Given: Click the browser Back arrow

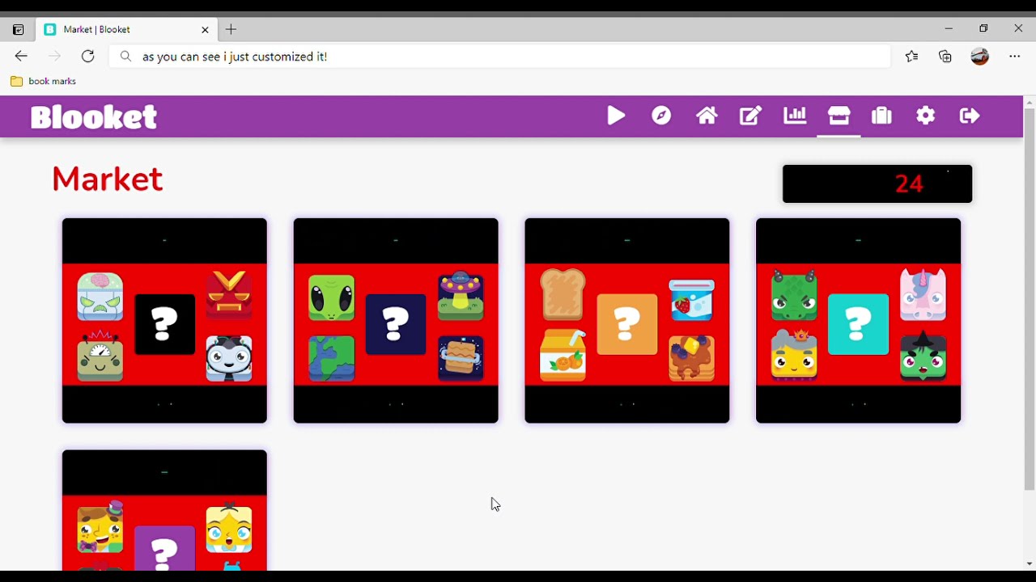Looking at the screenshot, I should [21, 56].
